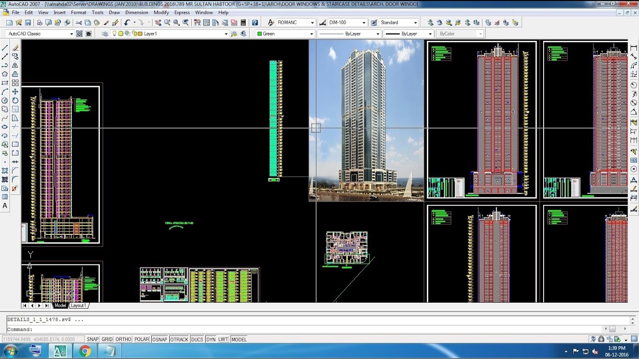Screen dimensions: 639x359
Task: Open the Green color swatch dropdown
Action: click(x=312, y=33)
